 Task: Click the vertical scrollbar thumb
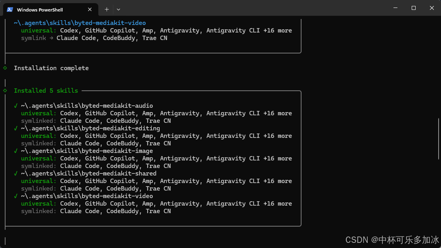point(439,139)
